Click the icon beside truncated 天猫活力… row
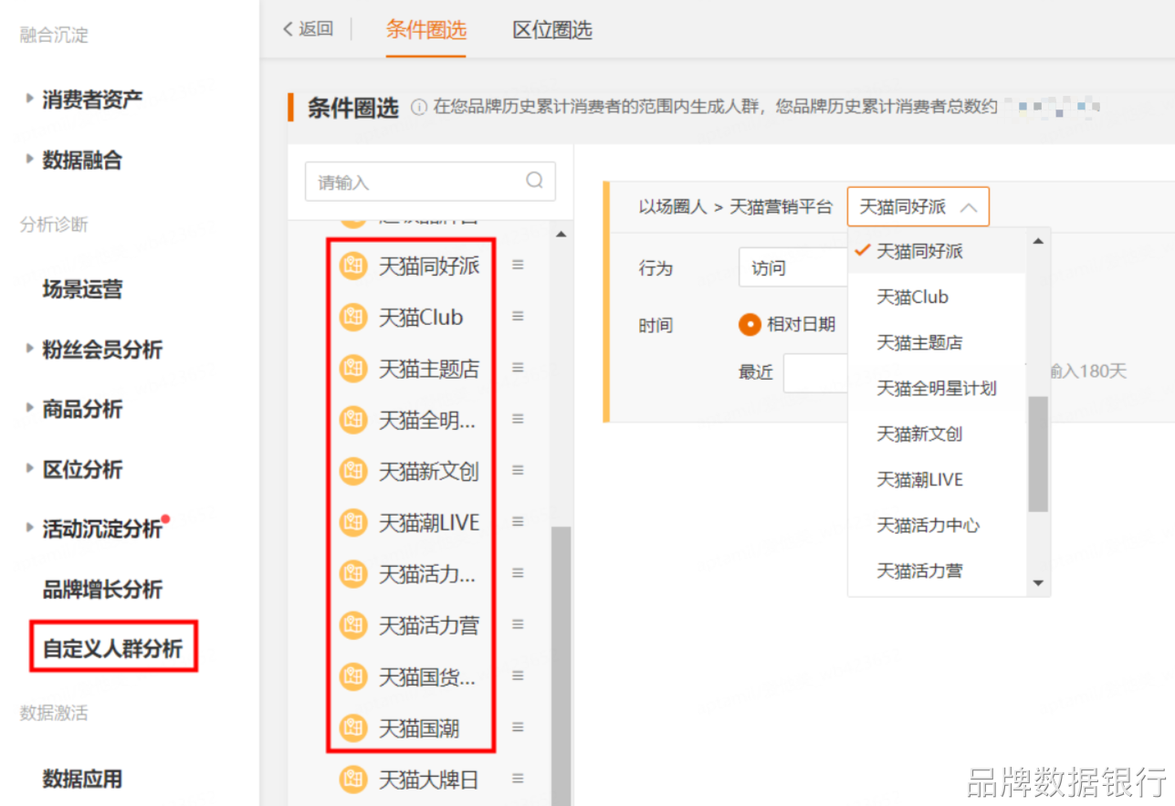This screenshot has height=806, width=1175. click(353, 574)
